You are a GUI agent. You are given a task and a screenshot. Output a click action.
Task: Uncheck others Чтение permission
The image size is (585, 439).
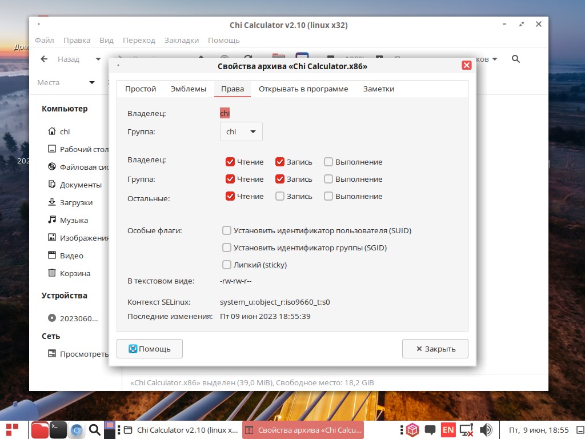click(x=230, y=196)
